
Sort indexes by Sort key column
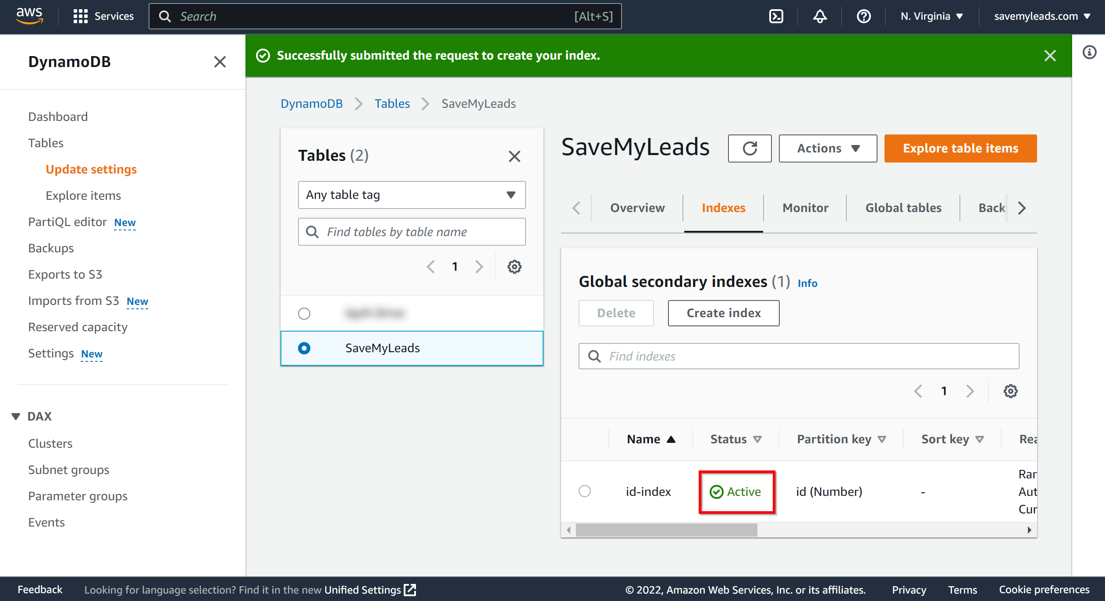point(953,439)
